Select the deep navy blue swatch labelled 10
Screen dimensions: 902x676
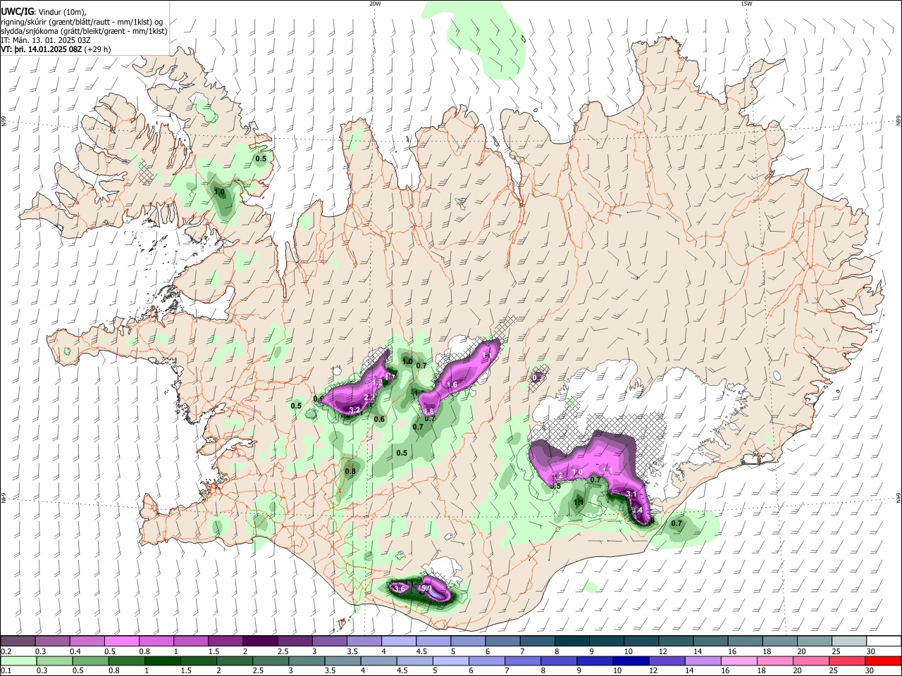[630, 661]
